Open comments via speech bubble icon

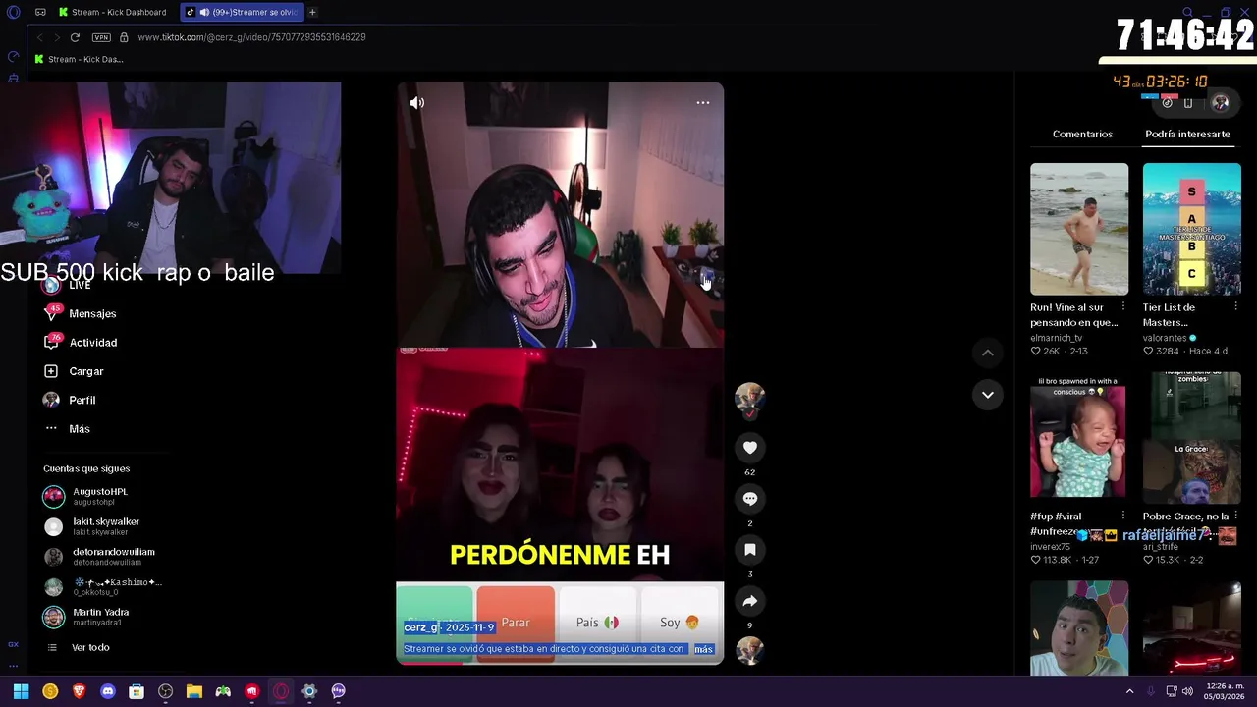click(x=750, y=499)
